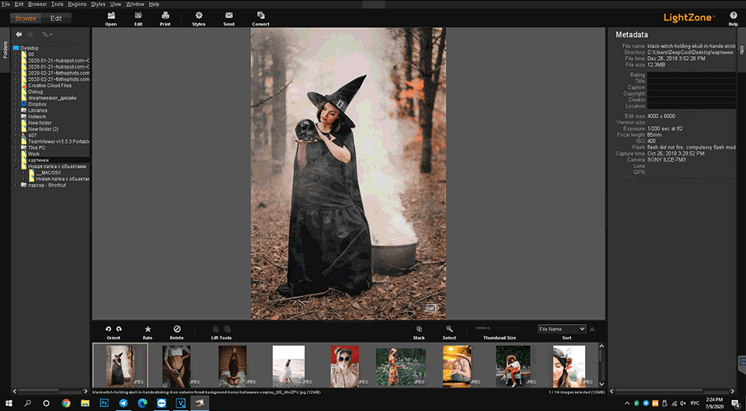Expand the This PC tree node

tap(16, 148)
